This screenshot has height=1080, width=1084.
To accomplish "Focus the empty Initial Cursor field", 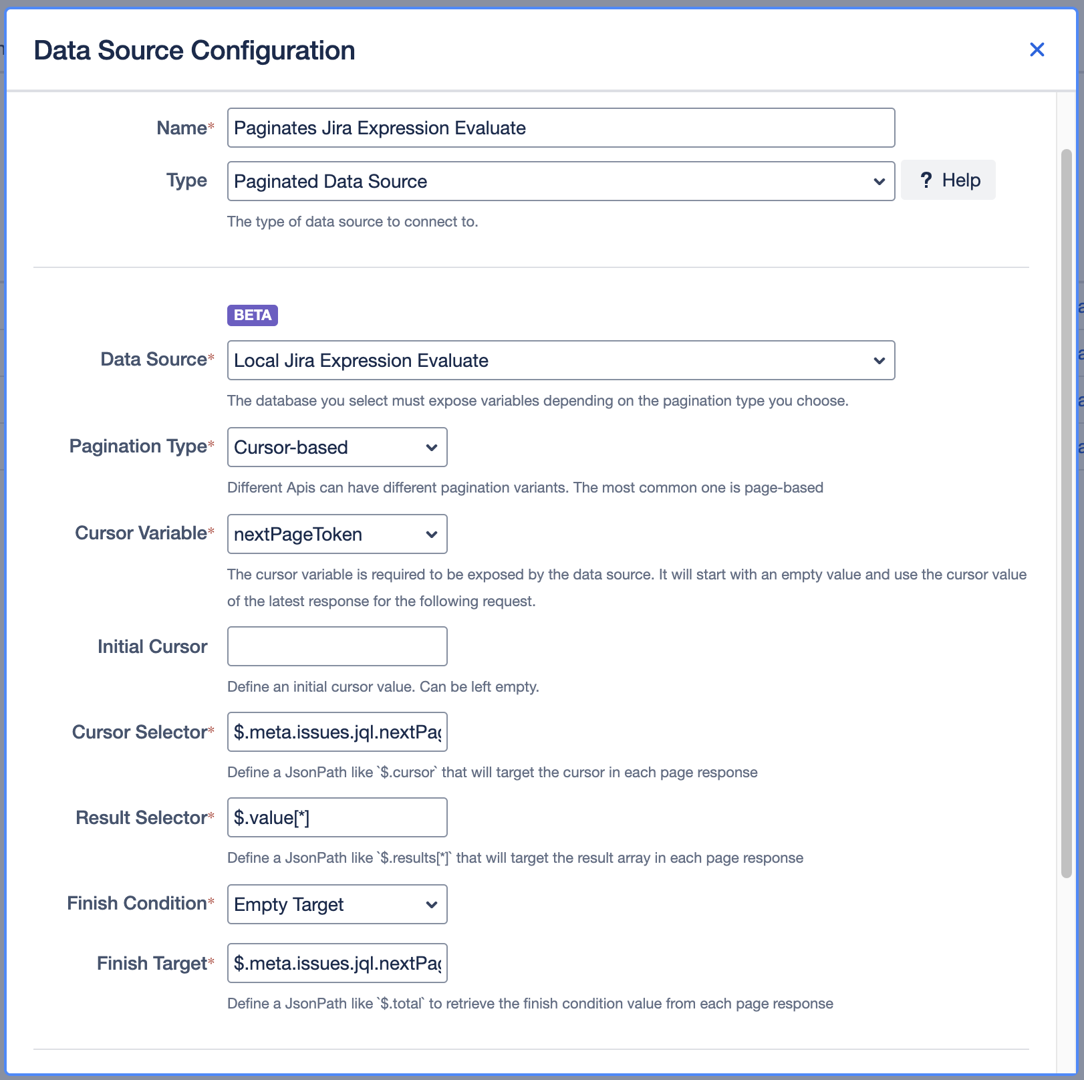I will pos(337,646).
